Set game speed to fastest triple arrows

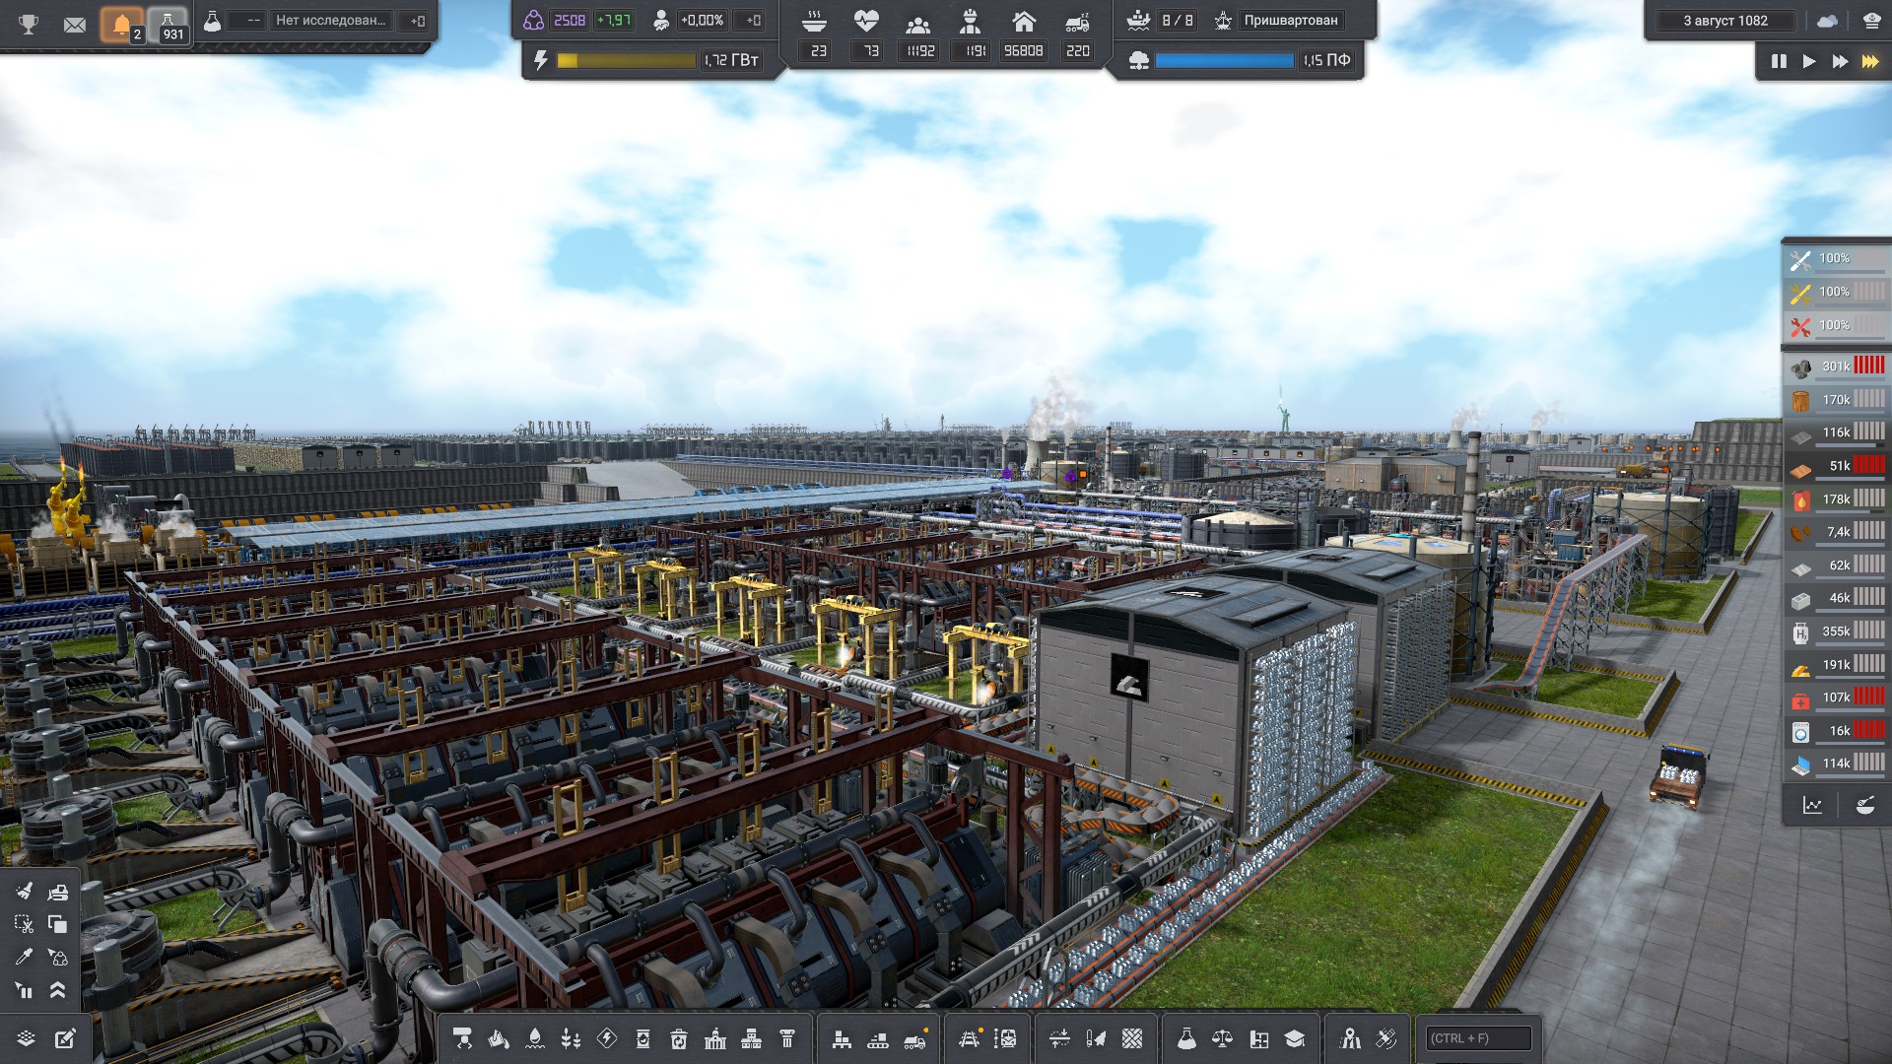(x=1869, y=61)
